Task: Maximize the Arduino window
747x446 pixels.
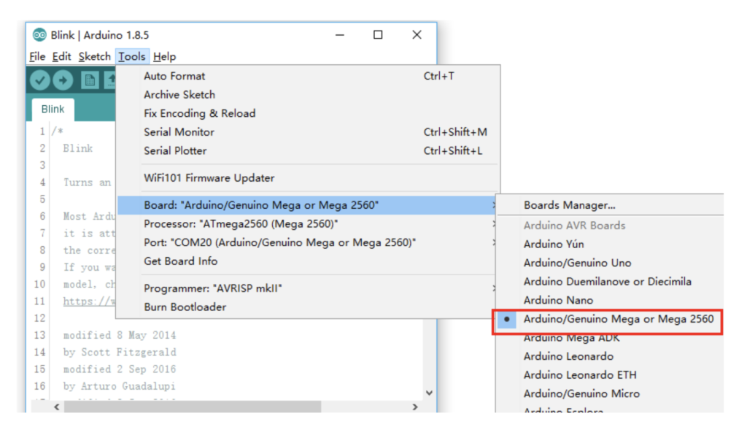Action: tap(378, 35)
